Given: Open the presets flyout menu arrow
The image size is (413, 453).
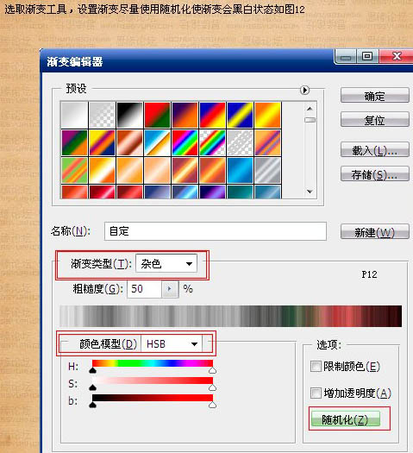Looking at the screenshot, I should [304, 90].
